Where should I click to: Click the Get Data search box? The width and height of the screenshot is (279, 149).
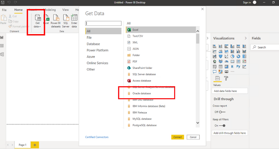103,23
